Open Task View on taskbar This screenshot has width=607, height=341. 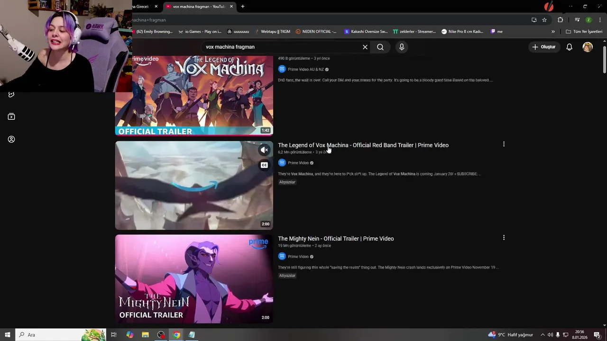[114, 335]
